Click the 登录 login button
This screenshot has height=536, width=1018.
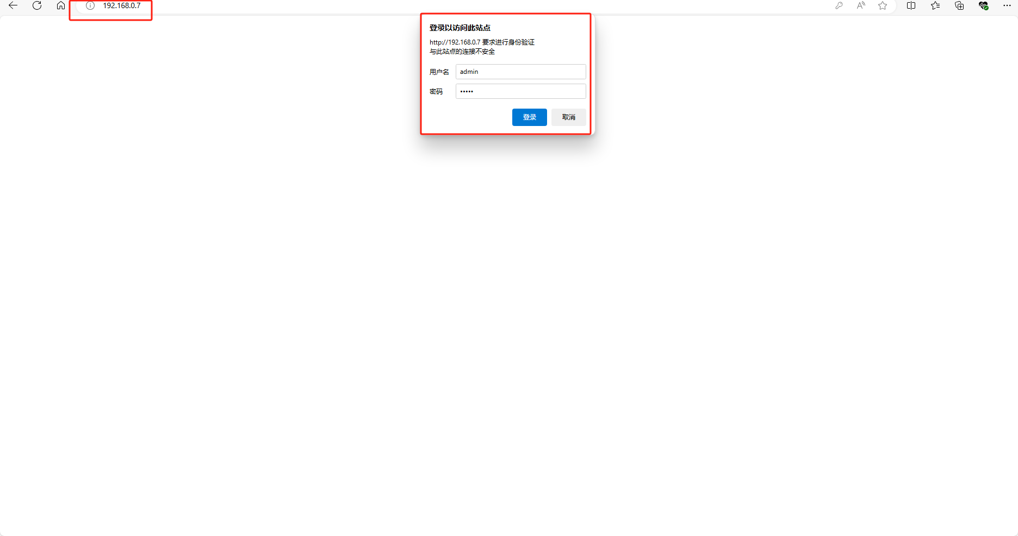530,117
